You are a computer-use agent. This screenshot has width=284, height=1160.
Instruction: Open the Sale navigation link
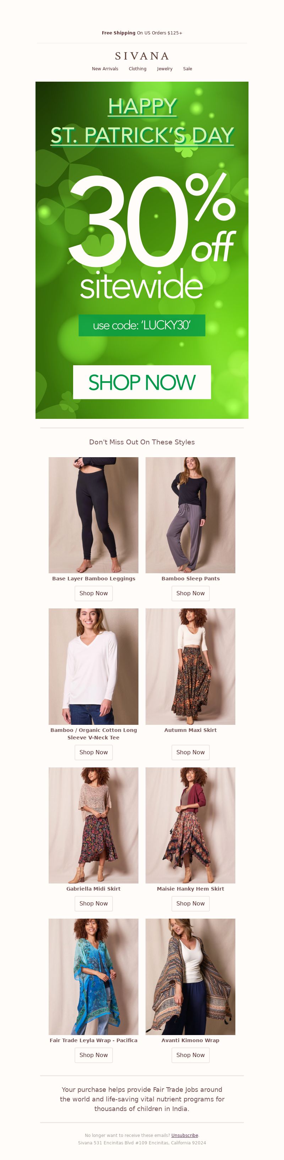pos(187,69)
